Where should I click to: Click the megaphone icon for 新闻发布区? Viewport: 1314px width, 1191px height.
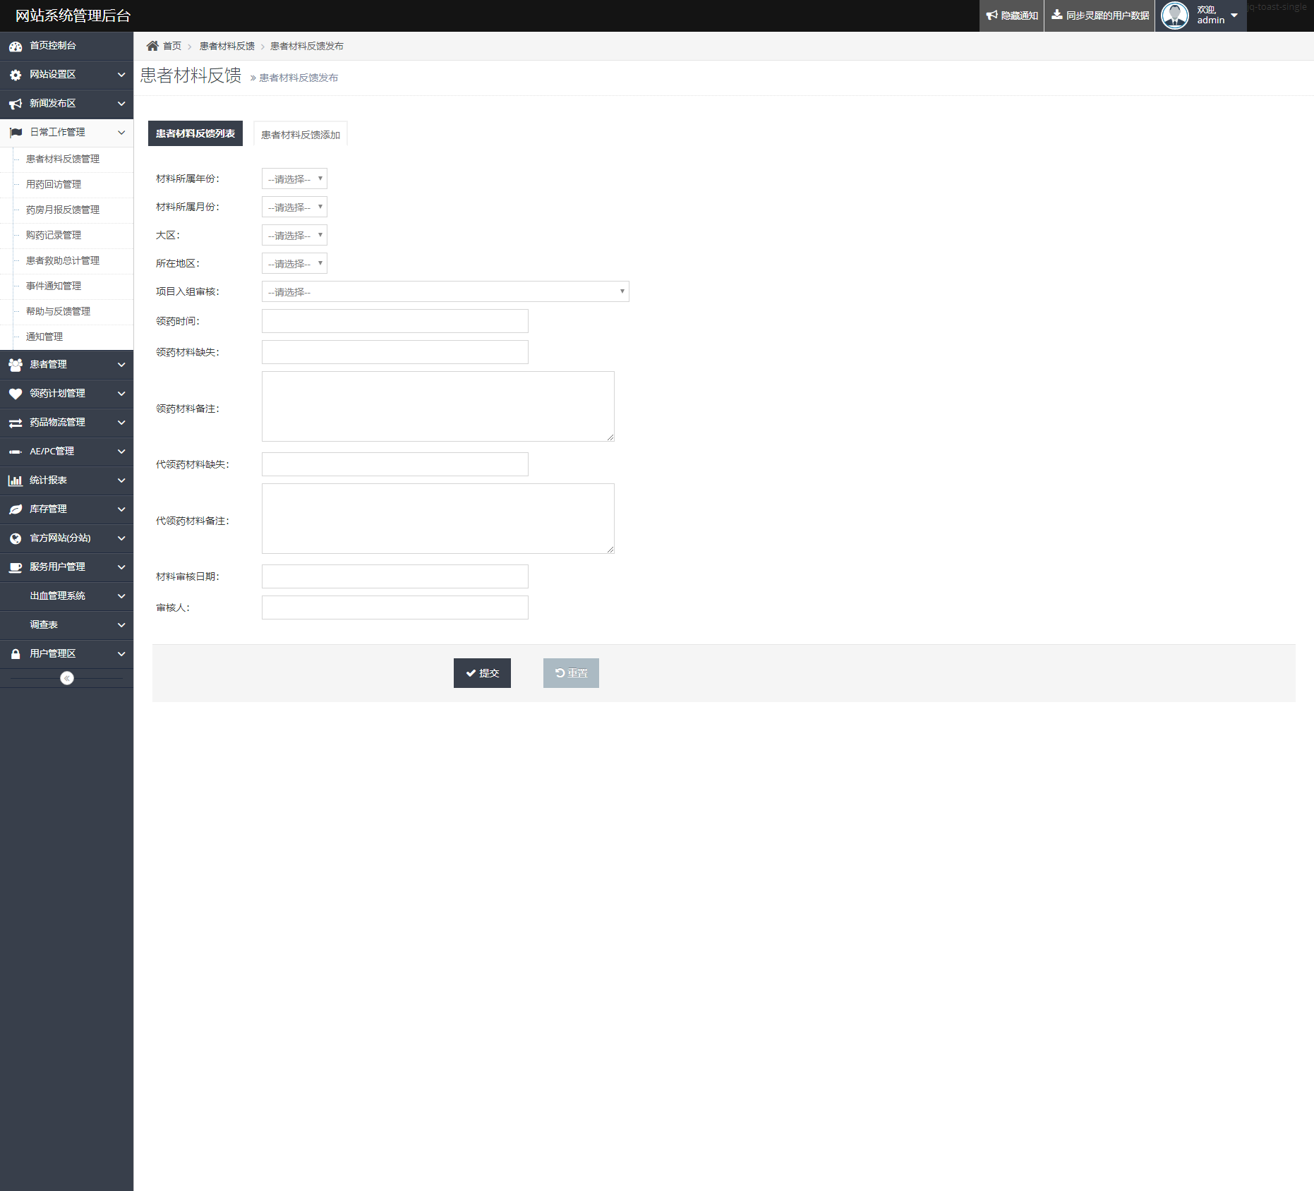pos(16,104)
